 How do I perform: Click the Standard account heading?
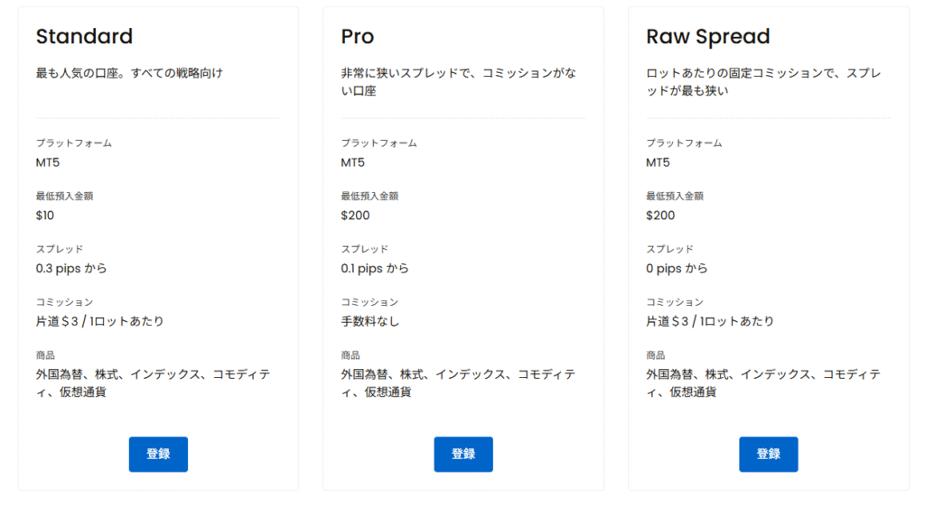[x=84, y=37]
